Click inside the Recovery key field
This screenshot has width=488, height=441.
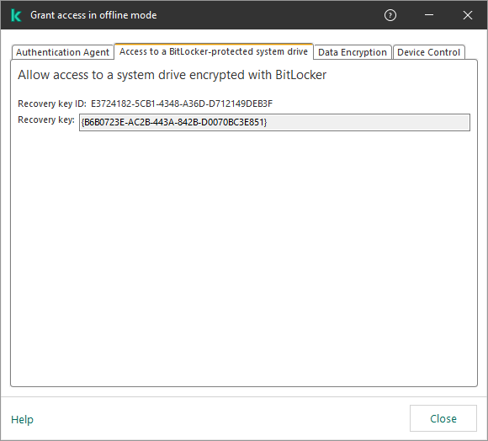274,122
